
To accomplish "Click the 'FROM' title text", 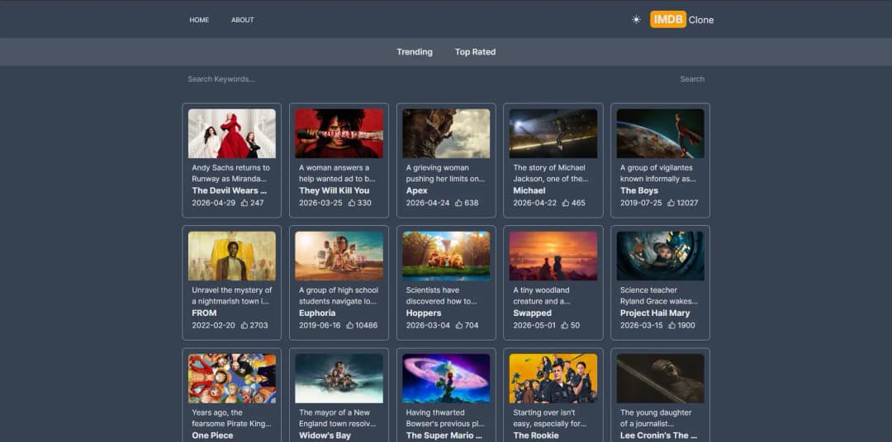I will [x=204, y=313].
